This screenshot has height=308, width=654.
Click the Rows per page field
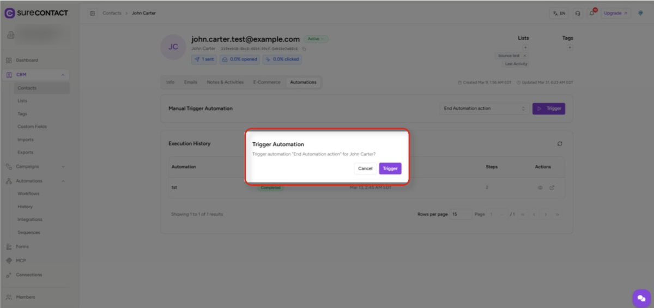pos(461,214)
